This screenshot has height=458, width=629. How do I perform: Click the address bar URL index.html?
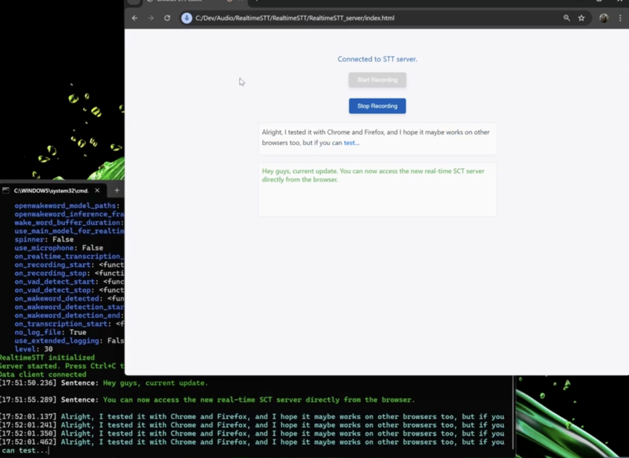(x=295, y=18)
